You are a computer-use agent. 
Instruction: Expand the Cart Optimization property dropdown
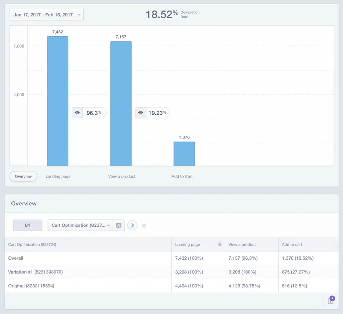pos(80,225)
